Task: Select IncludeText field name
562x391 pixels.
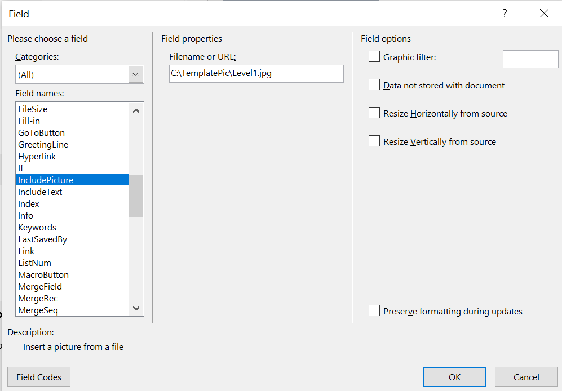Action: point(72,192)
